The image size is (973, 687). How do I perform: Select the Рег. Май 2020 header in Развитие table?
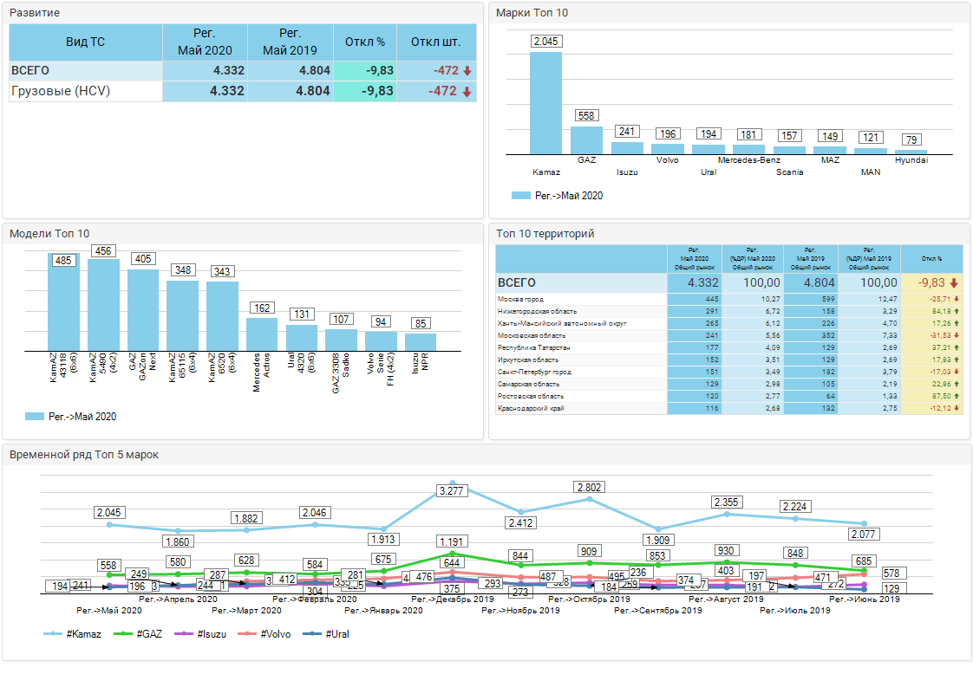205,42
